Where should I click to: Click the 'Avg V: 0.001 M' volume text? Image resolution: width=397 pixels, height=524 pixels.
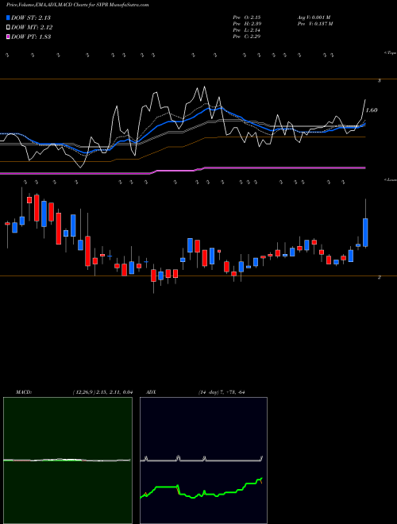click(314, 17)
